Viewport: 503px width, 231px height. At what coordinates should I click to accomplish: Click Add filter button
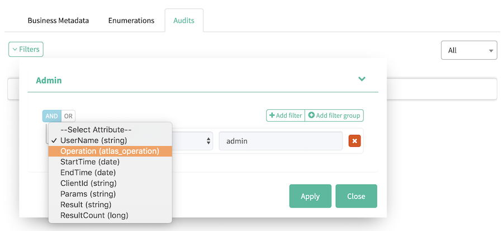pos(285,116)
